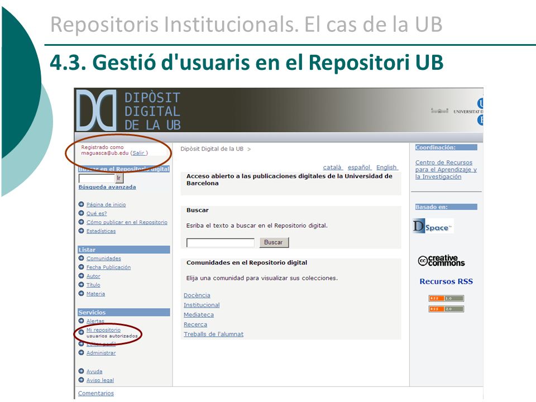The height and width of the screenshot is (402, 536).
Task: Click the arrow bullet beside Administrar
Action: point(81,352)
